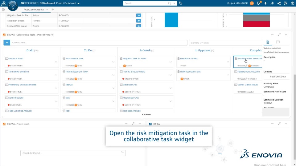Maximize the Collaborative Tasks widget
296x166 pixels.
click(279, 35)
